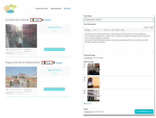Switch editor to Visual tab
The width and height of the screenshot is (156, 118).
(146, 27)
